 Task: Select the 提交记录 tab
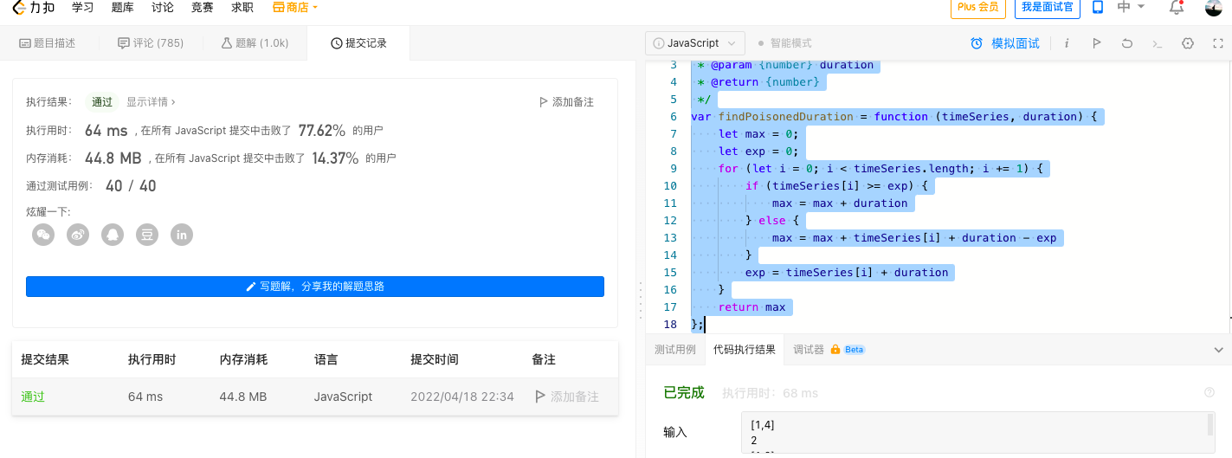tap(358, 43)
